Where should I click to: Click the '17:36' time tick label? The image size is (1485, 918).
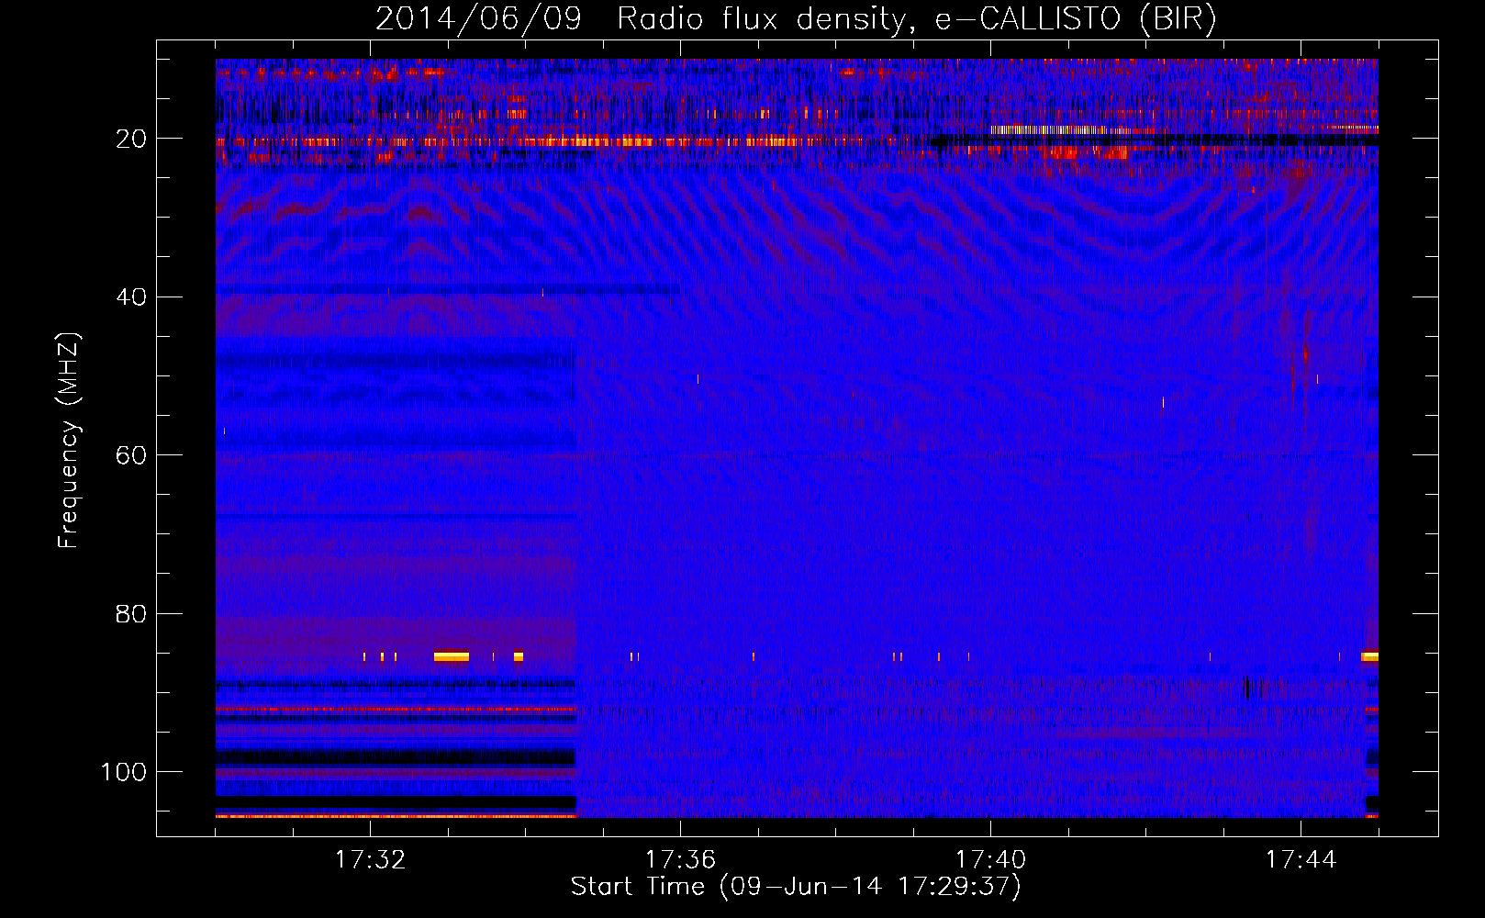[680, 859]
